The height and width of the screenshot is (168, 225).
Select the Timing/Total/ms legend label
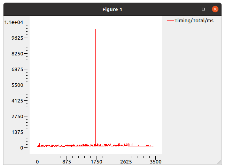pos(194,21)
